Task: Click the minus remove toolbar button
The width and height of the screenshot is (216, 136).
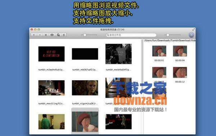Action: pyautogui.click(x=40, y=35)
